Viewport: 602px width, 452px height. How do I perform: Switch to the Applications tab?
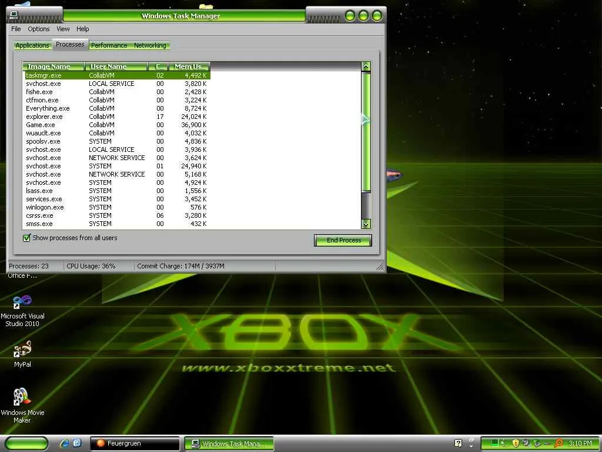[32, 45]
